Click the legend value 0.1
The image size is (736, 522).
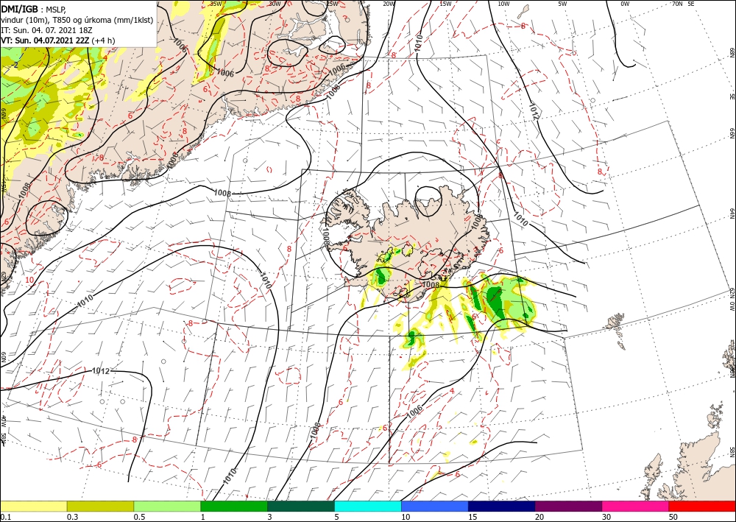pyautogui.click(x=6, y=517)
